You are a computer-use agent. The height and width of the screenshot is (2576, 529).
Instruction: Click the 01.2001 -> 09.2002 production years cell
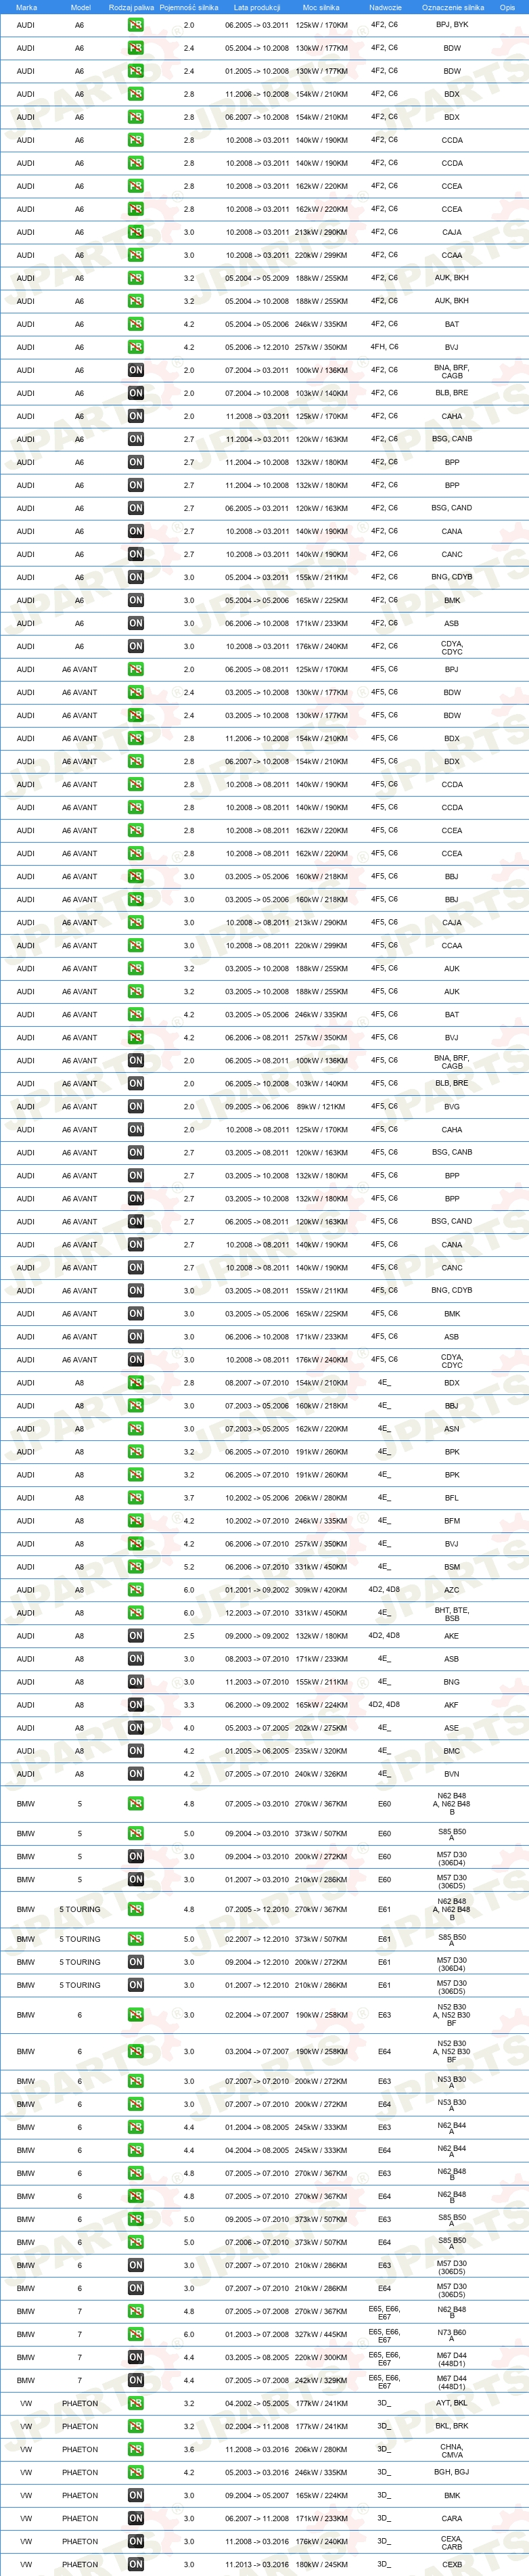(257, 1589)
